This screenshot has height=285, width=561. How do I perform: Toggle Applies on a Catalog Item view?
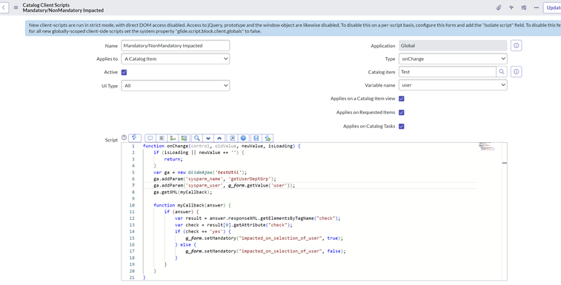coord(402,98)
